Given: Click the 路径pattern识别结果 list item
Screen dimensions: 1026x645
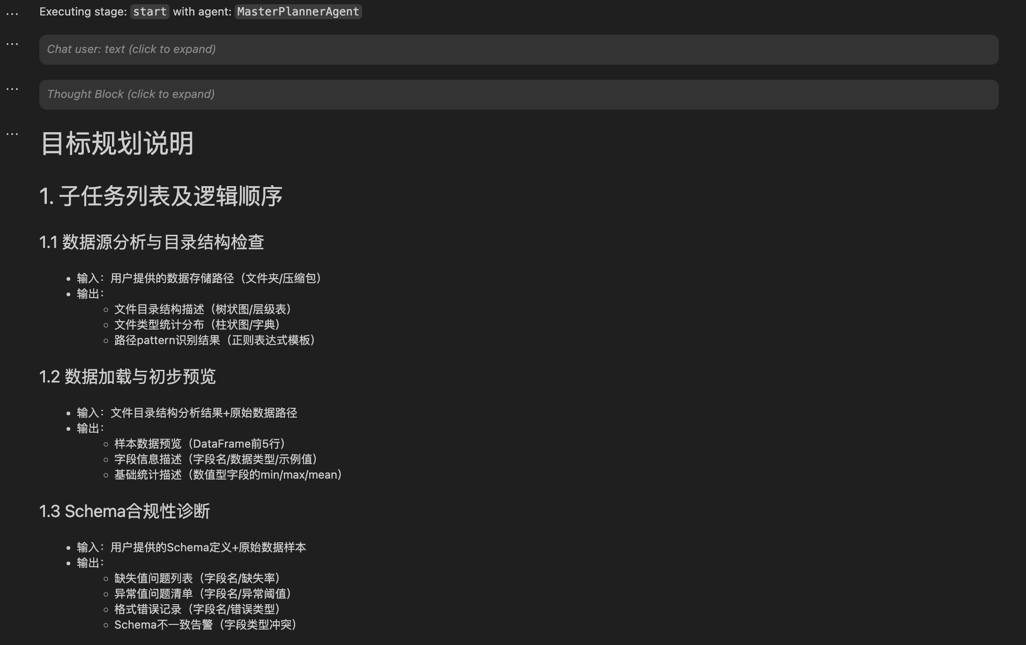Looking at the screenshot, I should click(215, 340).
